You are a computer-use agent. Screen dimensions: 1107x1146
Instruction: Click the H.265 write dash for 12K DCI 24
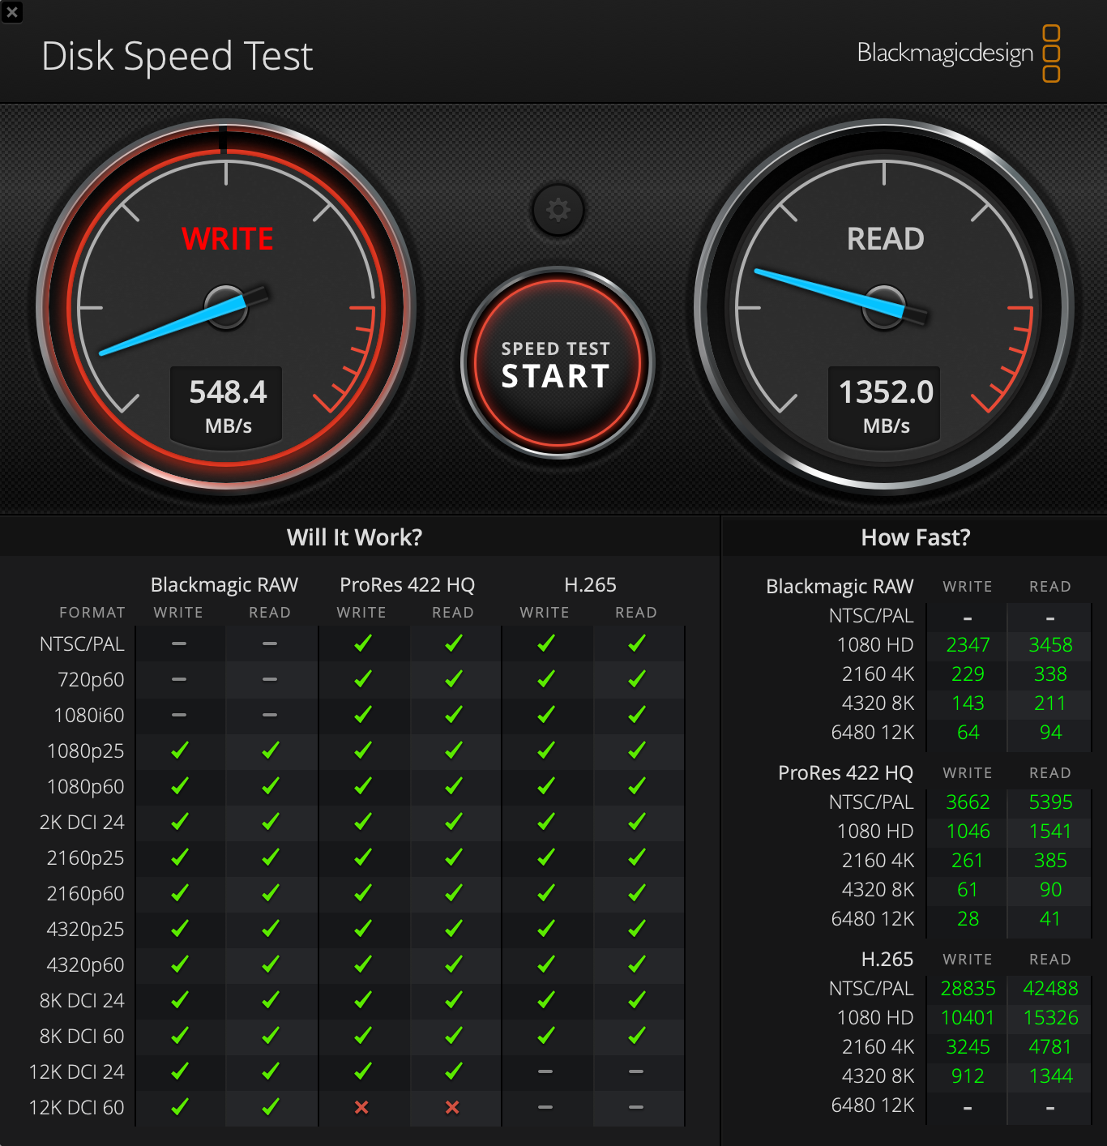tap(545, 1071)
